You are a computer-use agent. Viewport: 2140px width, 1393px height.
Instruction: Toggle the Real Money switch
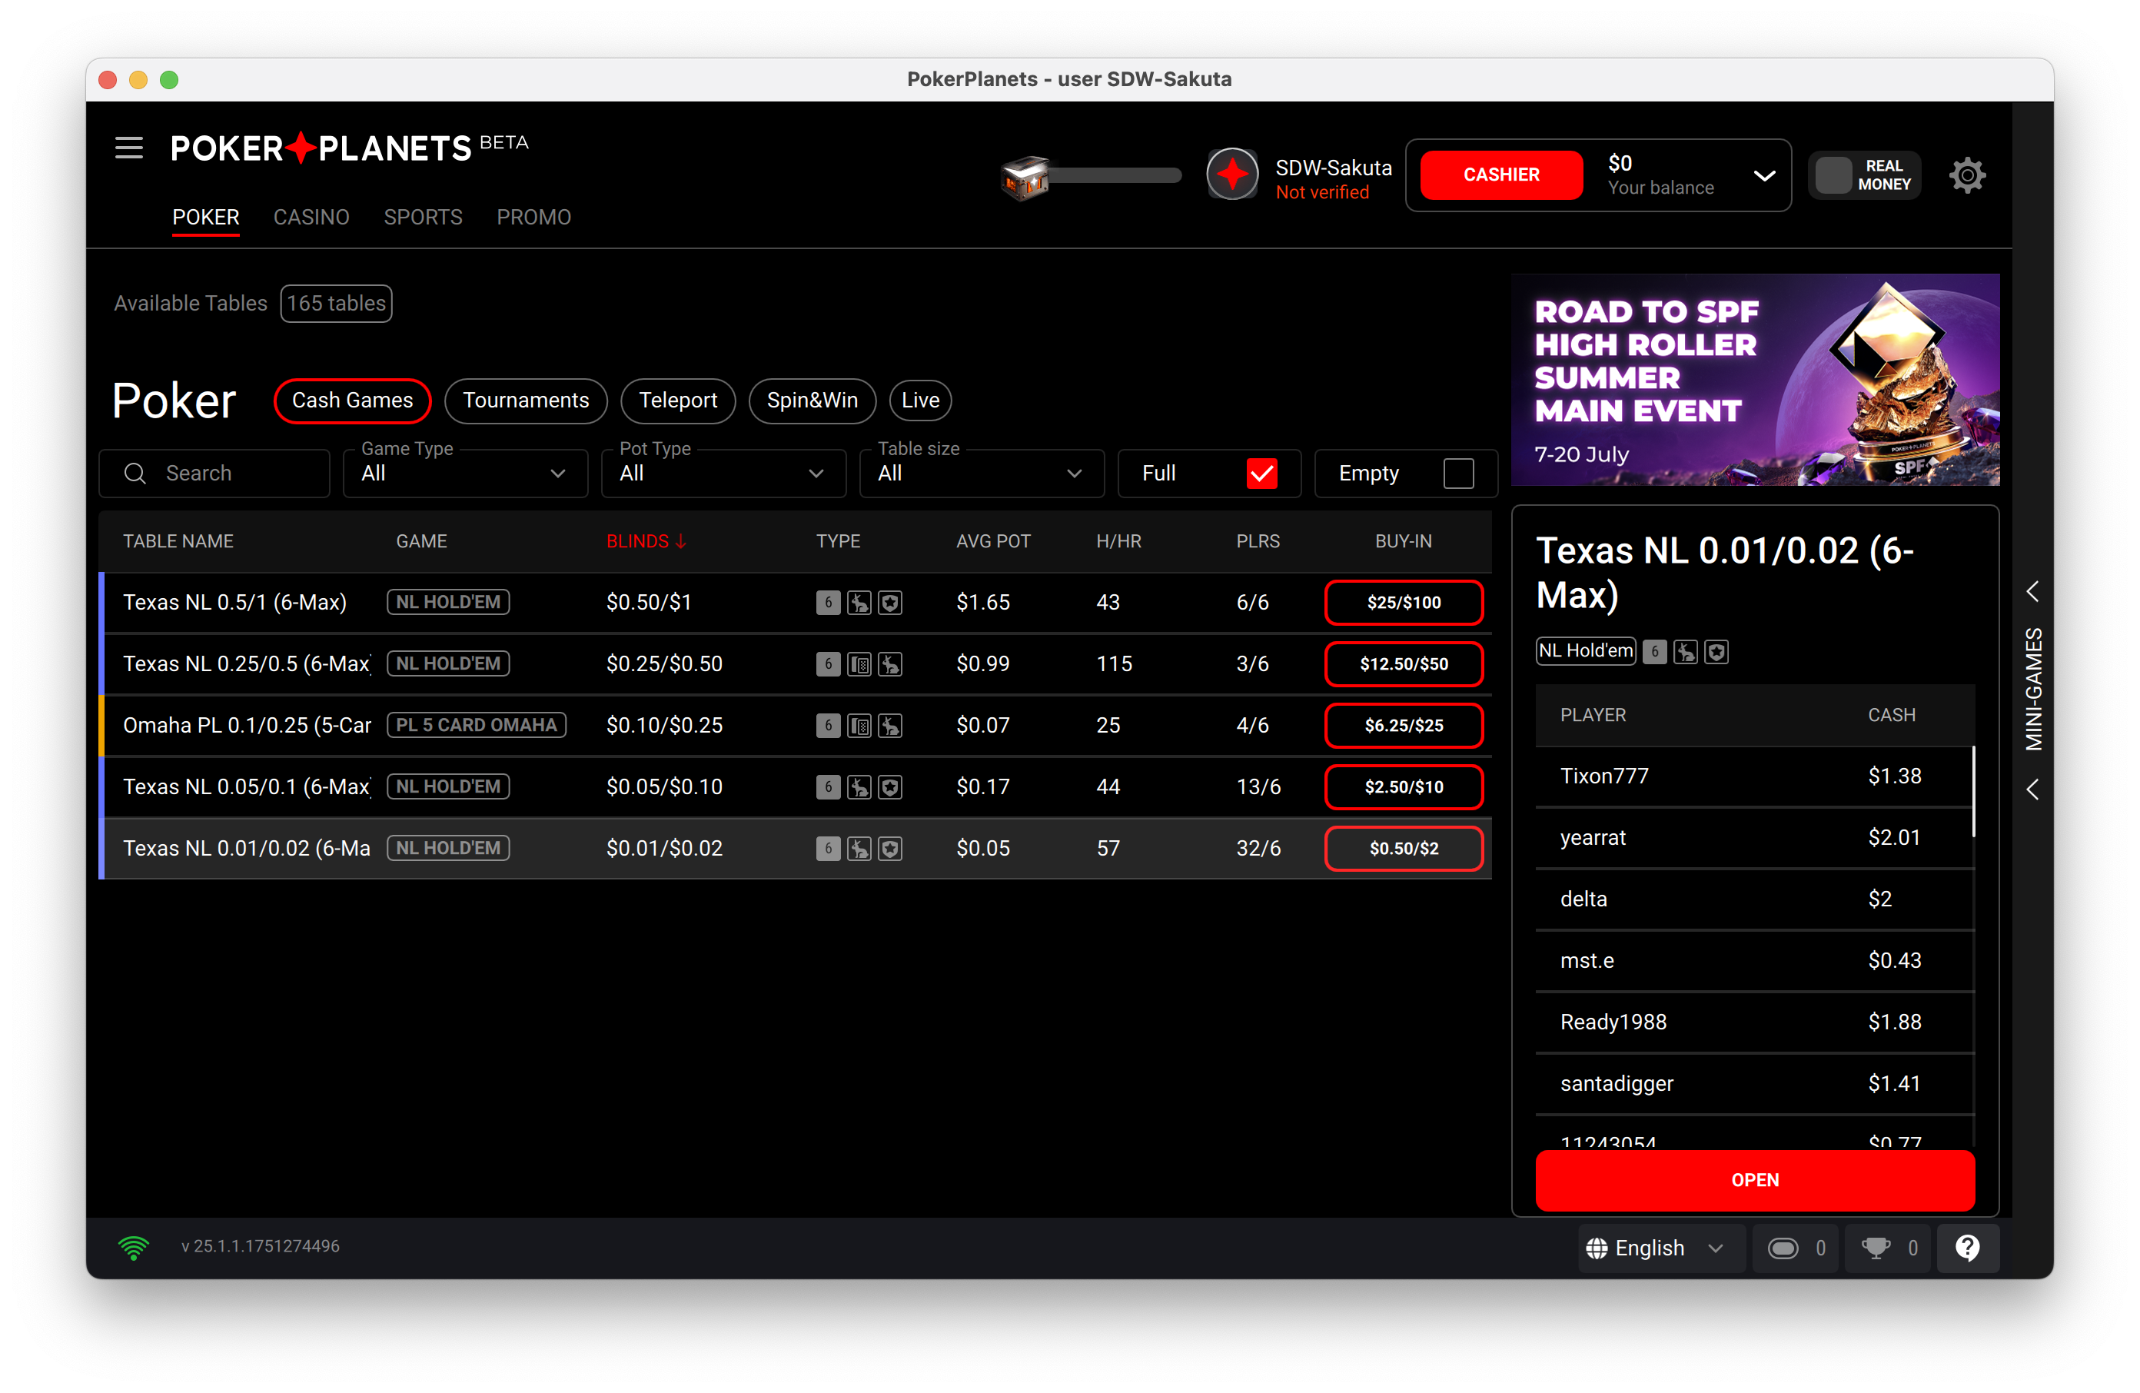tap(1864, 175)
